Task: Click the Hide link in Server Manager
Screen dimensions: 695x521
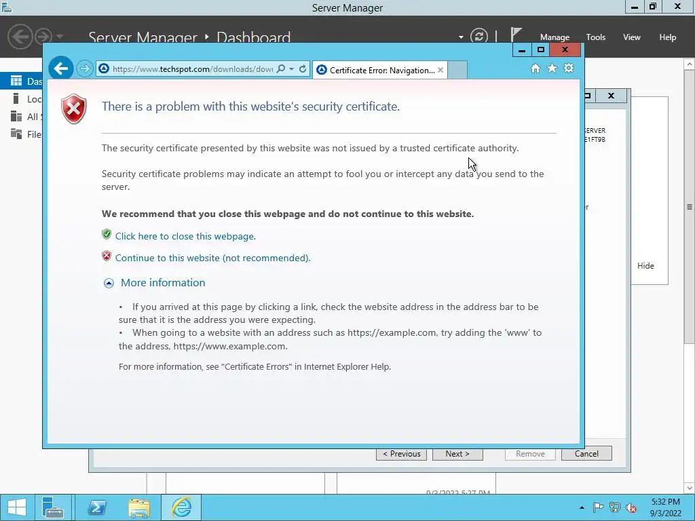Action: (x=645, y=266)
